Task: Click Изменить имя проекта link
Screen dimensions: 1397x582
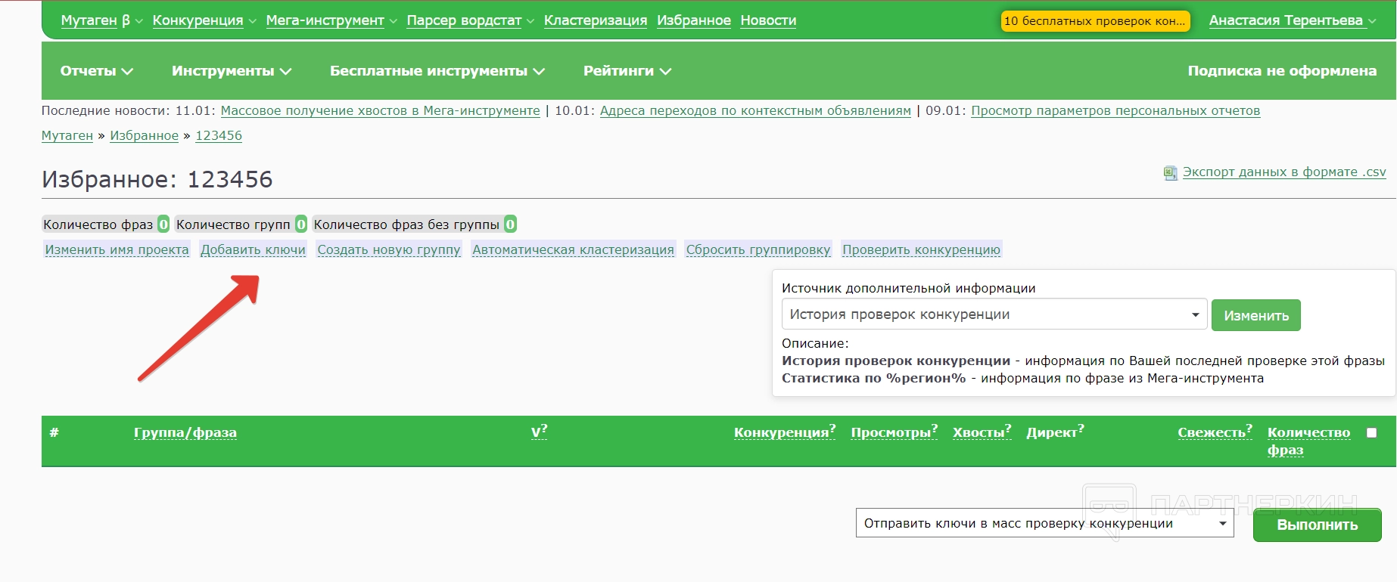Action: coord(117,249)
